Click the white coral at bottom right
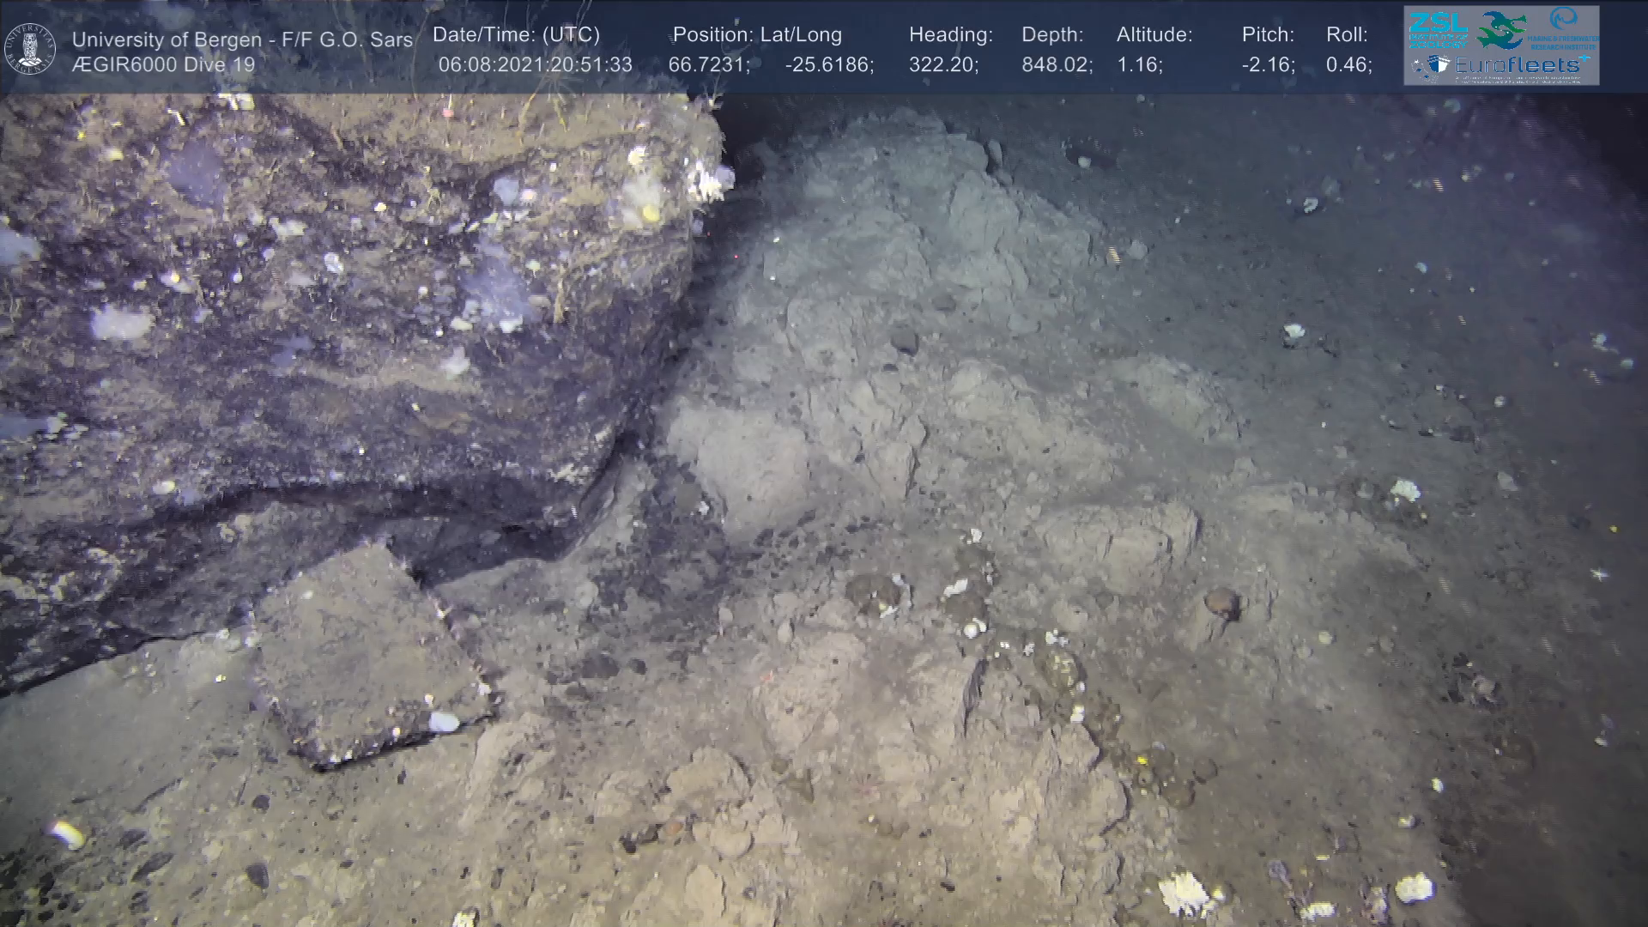 click(1184, 893)
